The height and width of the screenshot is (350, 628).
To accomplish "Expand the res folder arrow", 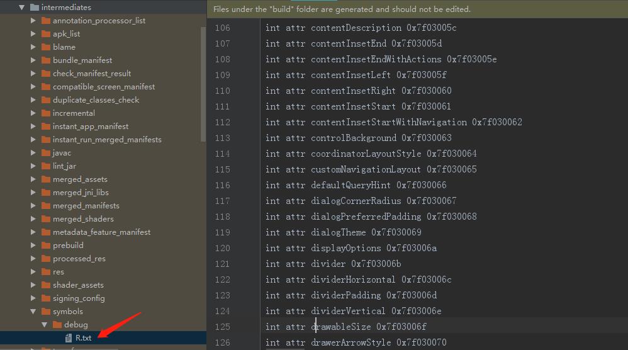I will tap(33, 271).
